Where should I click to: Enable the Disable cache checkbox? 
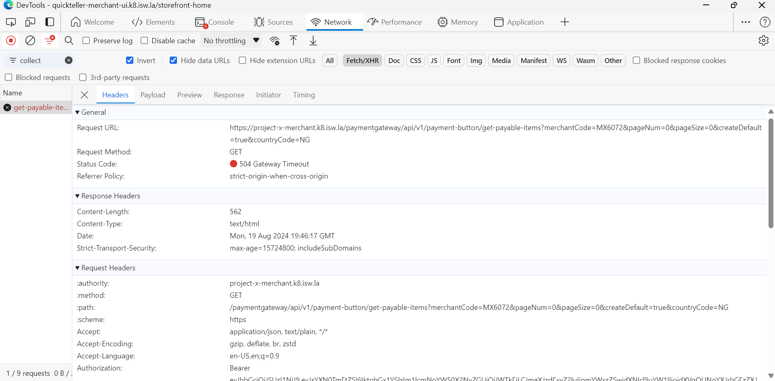[144, 40]
